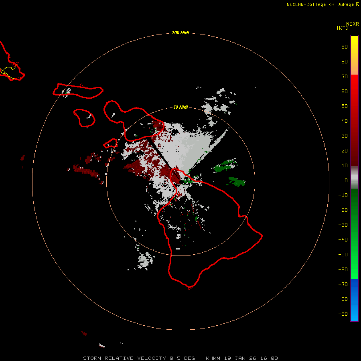Image resolution: width=361 pixels, height=361 pixels.
Task: Click the 0 value on the velocity scale
Action: 346,180
